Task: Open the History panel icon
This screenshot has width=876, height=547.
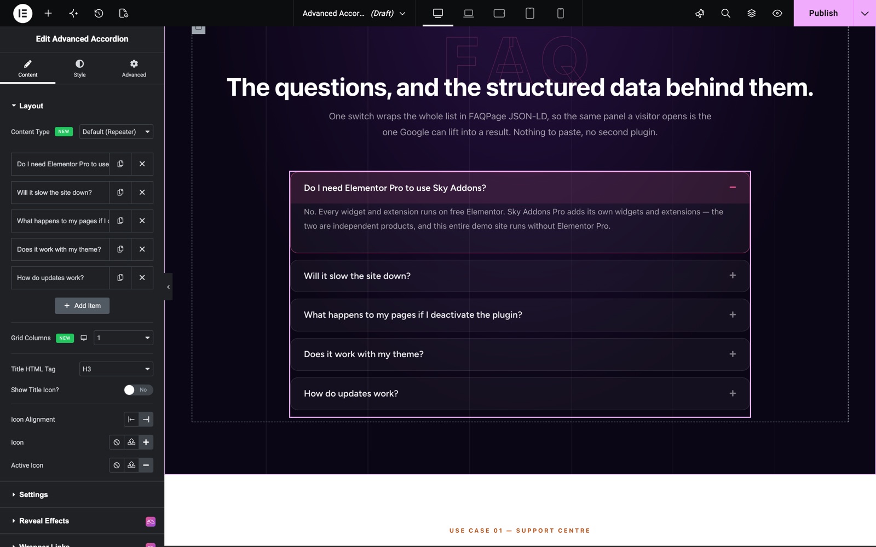Action: pyautogui.click(x=99, y=13)
